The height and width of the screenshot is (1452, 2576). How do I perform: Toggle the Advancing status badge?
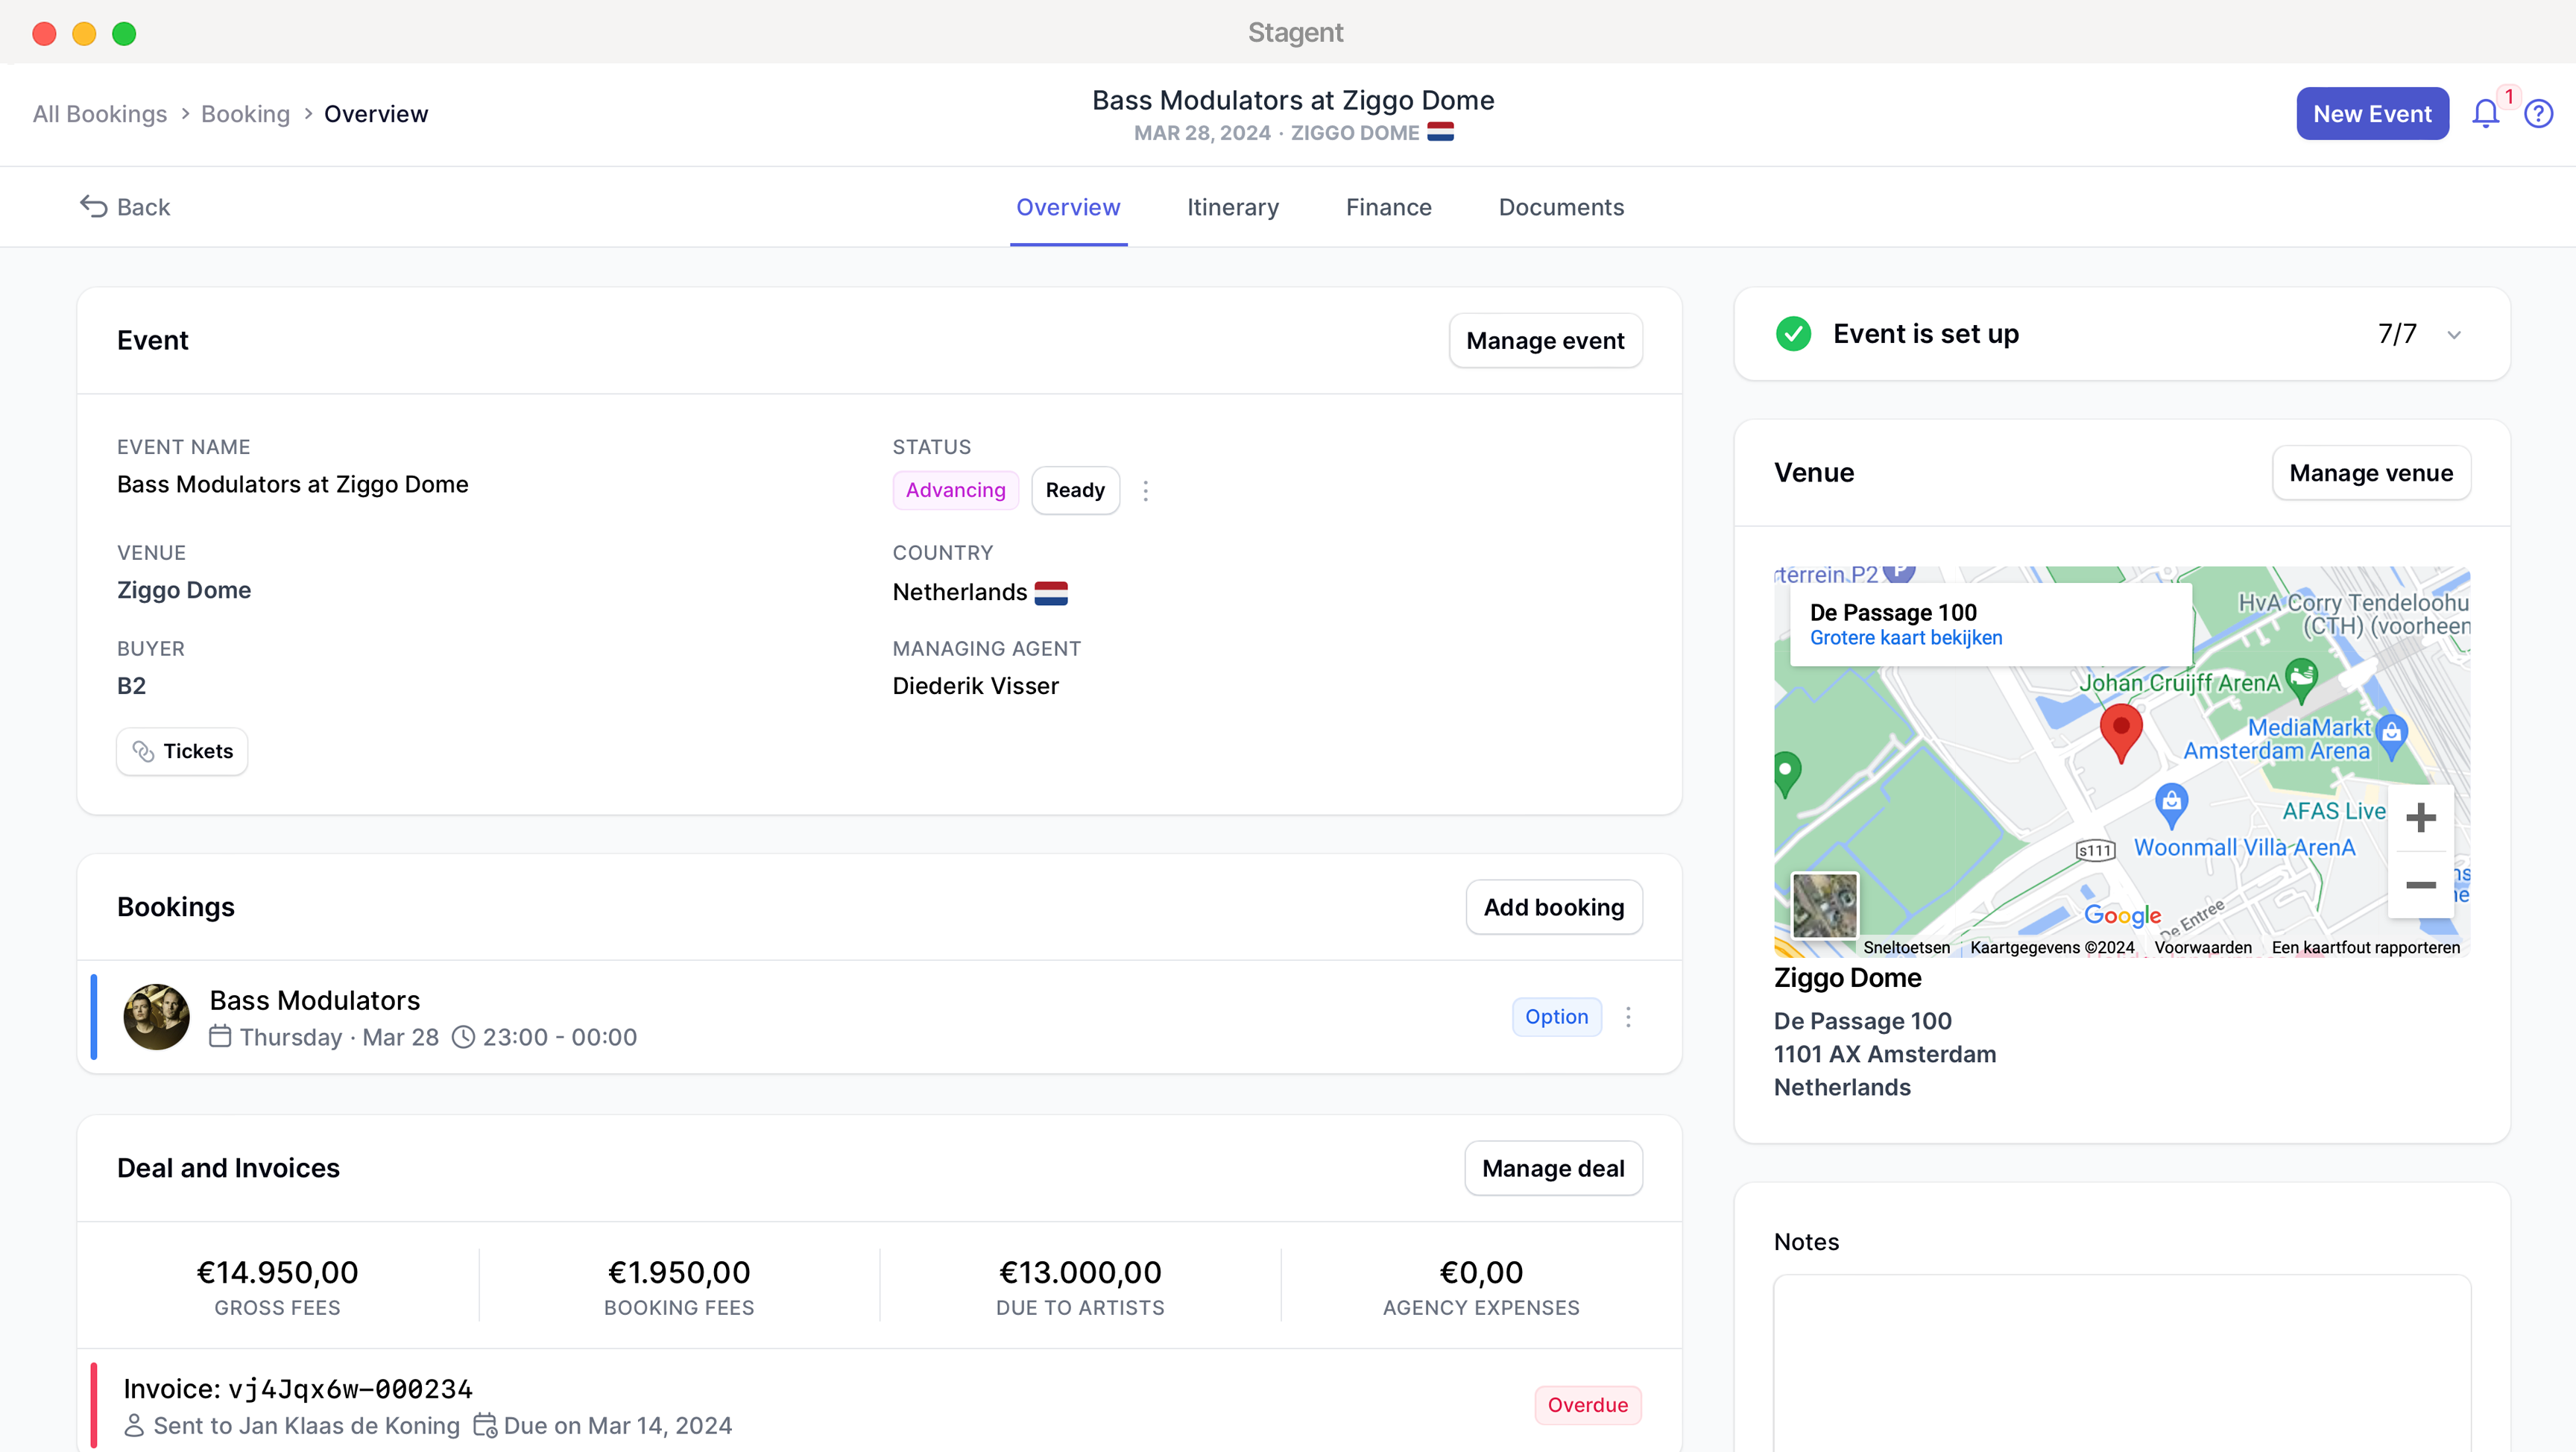[955, 490]
